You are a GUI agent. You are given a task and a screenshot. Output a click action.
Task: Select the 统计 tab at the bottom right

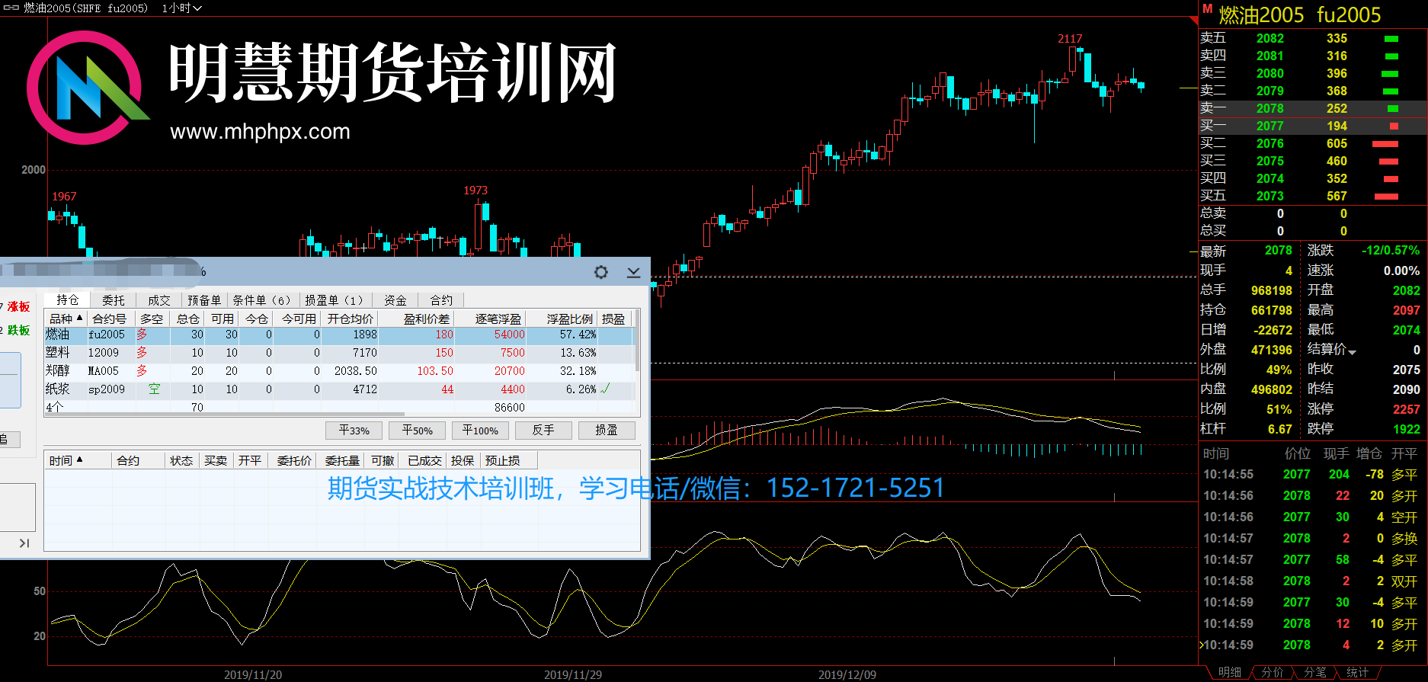(1358, 672)
